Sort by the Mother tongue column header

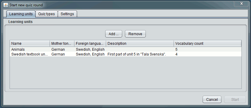point(62,44)
